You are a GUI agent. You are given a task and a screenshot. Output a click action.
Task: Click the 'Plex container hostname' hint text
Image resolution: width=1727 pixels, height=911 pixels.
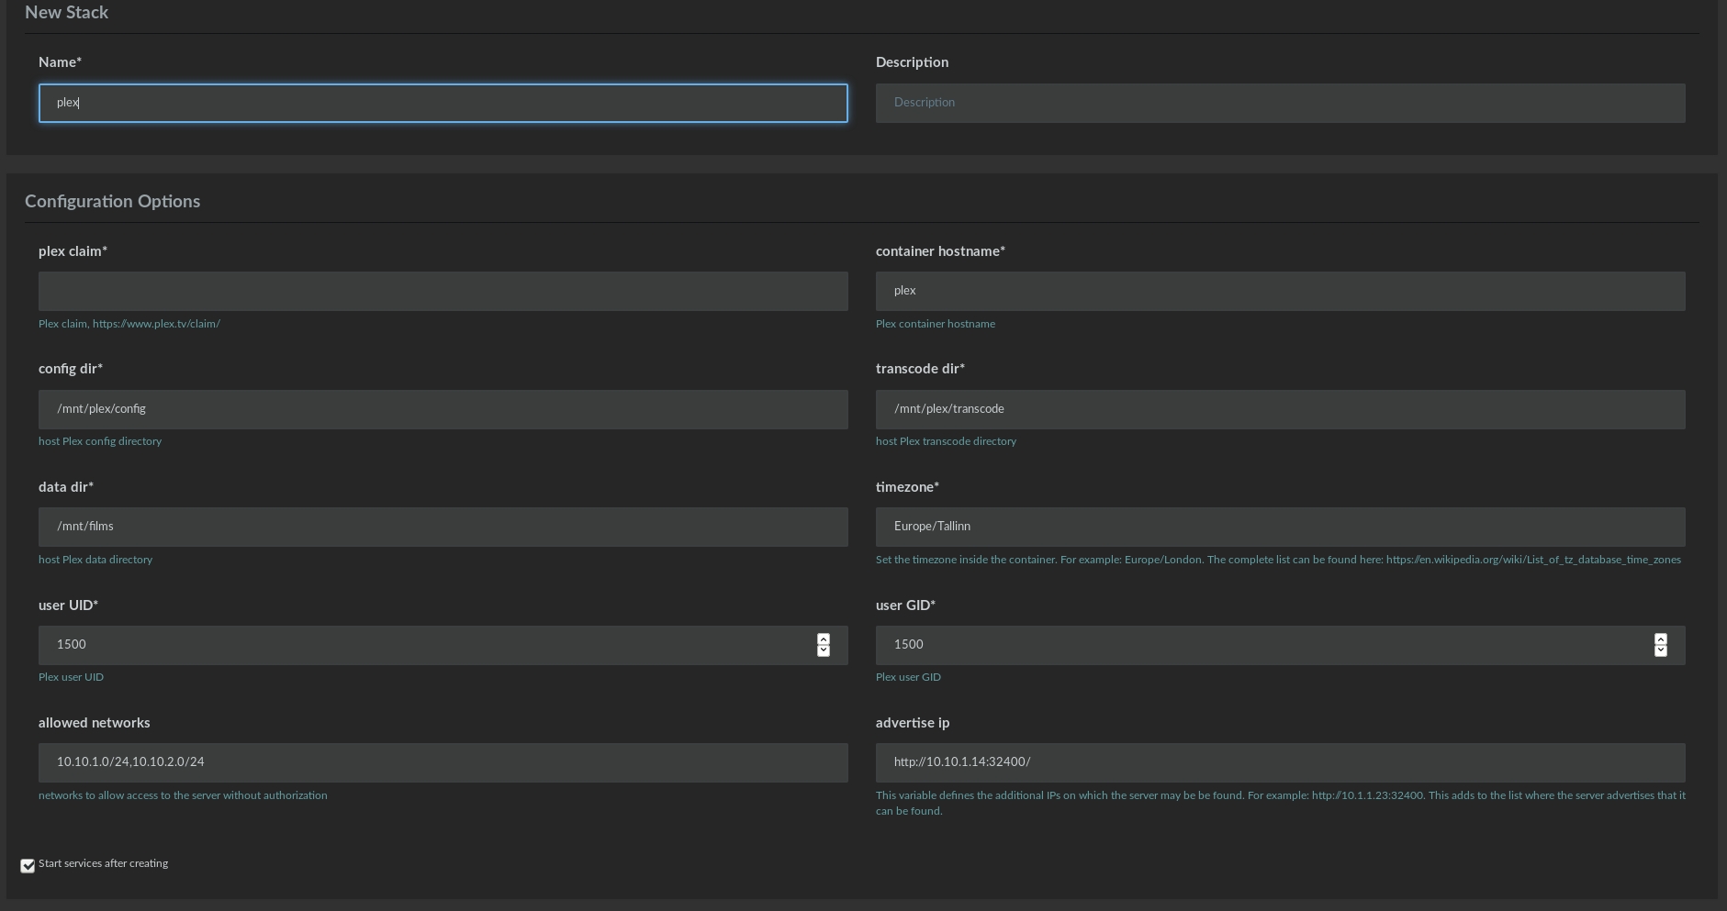pyautogui.click(x=935, y=324)
